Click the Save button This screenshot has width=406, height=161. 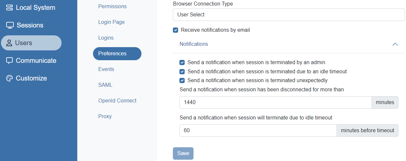[183, 153]
